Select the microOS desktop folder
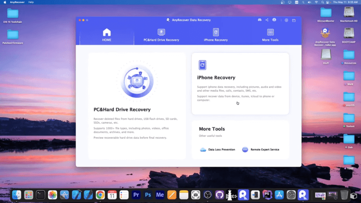The width and height of the screenshot is (361, 203). click(349, 99)
